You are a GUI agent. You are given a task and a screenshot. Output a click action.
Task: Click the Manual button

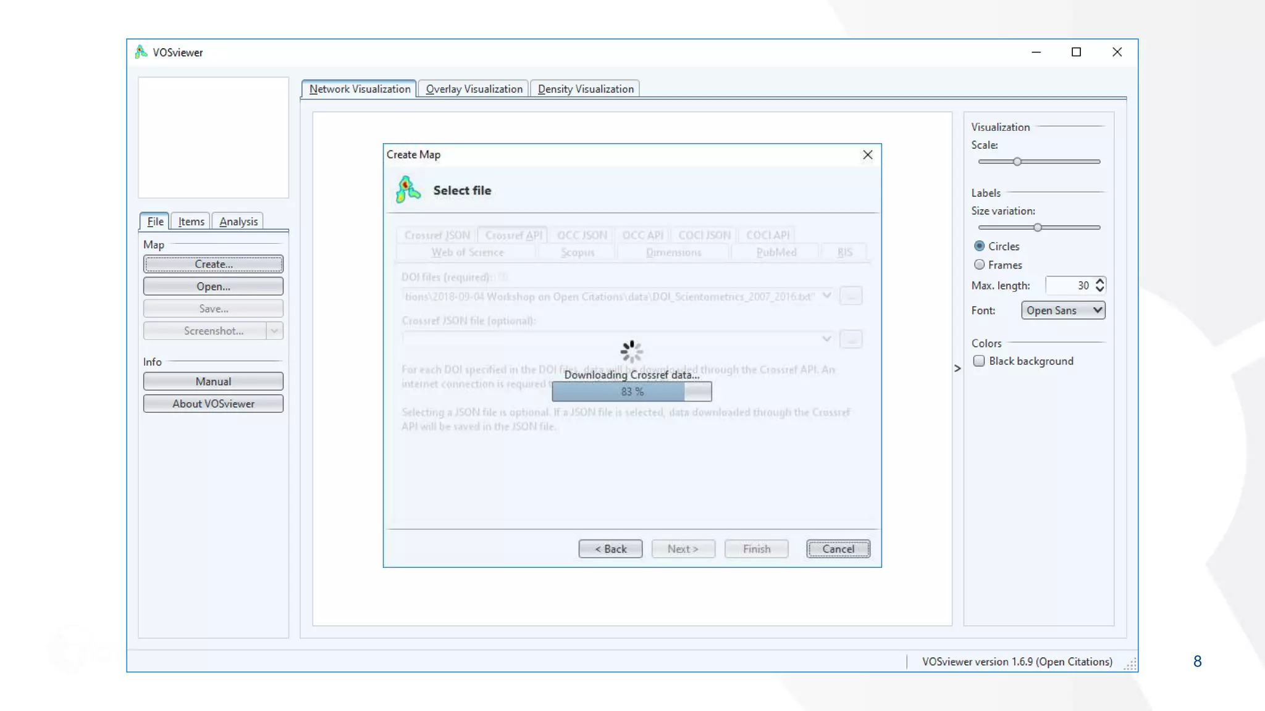tap(213, 381)
